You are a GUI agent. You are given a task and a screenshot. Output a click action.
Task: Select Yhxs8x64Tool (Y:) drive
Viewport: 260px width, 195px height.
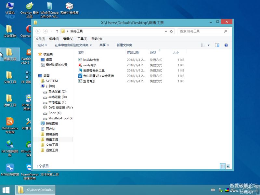coord(58,118)
